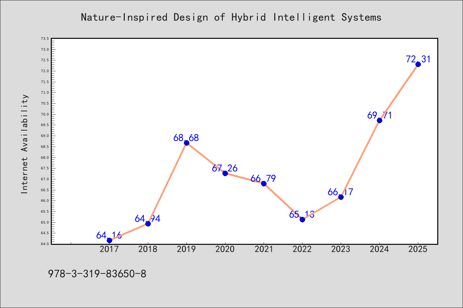Select the 2025 data point marker
The image size is (463, 308).
(x=418, y=64)
